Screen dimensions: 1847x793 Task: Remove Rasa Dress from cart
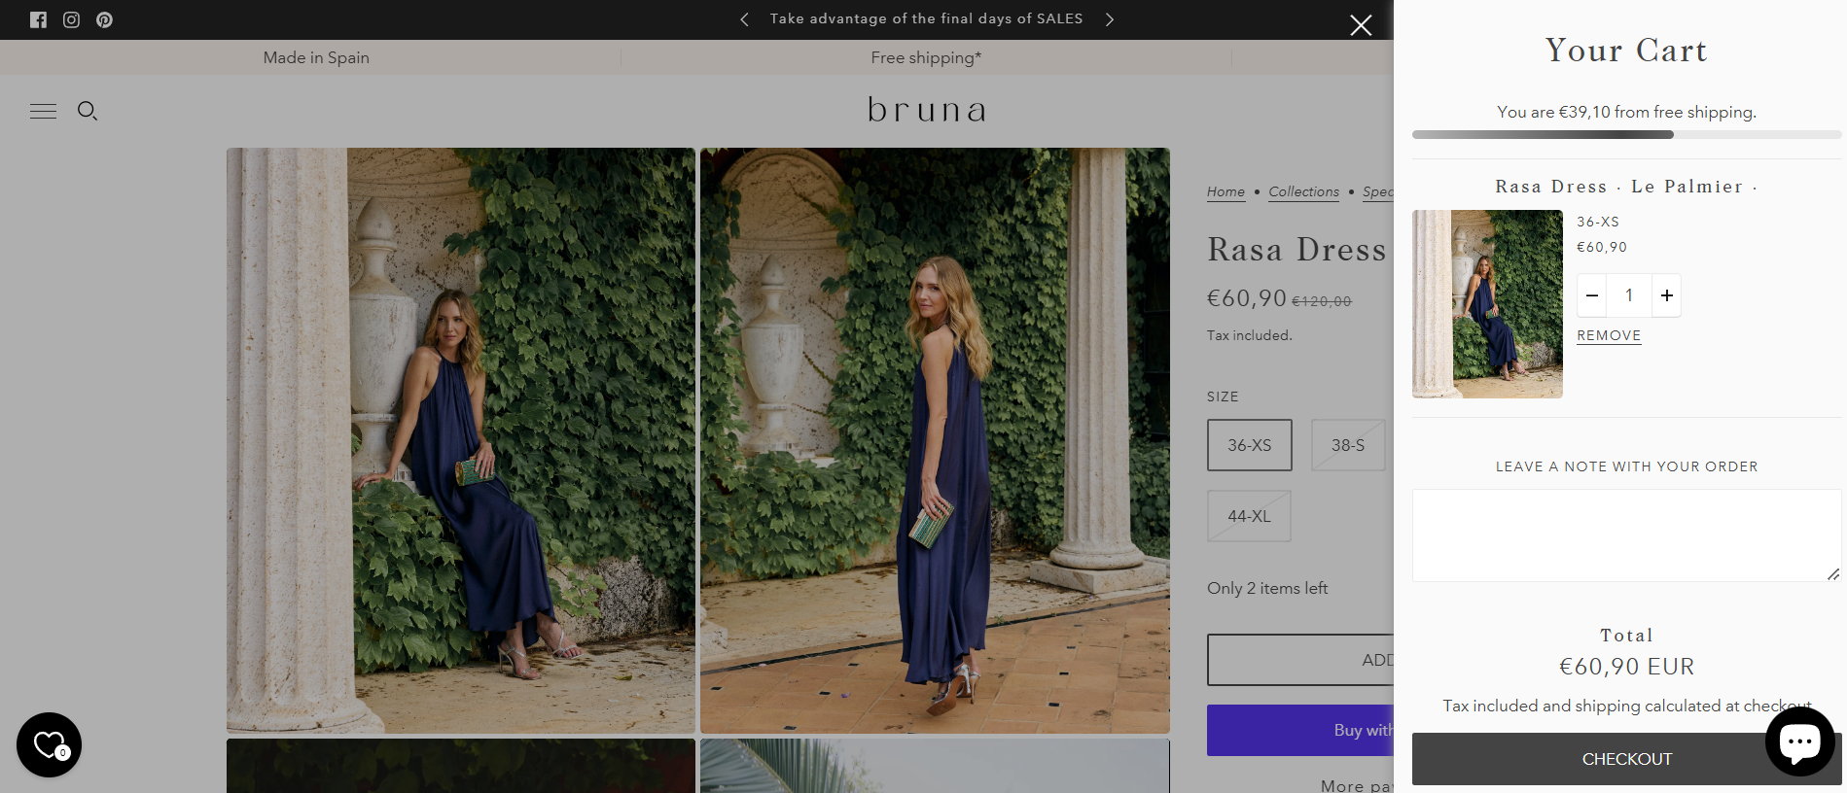click(1609, 335)
